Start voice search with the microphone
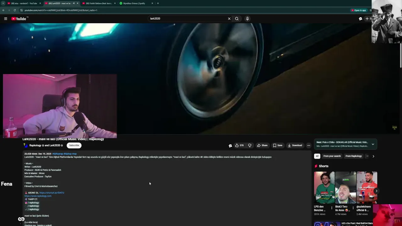Image resolution: width=402 pixels, height=226 pixels. click(247, 19)
